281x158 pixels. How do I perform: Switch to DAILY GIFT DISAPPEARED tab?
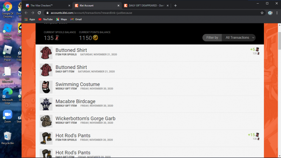point(146,5)
